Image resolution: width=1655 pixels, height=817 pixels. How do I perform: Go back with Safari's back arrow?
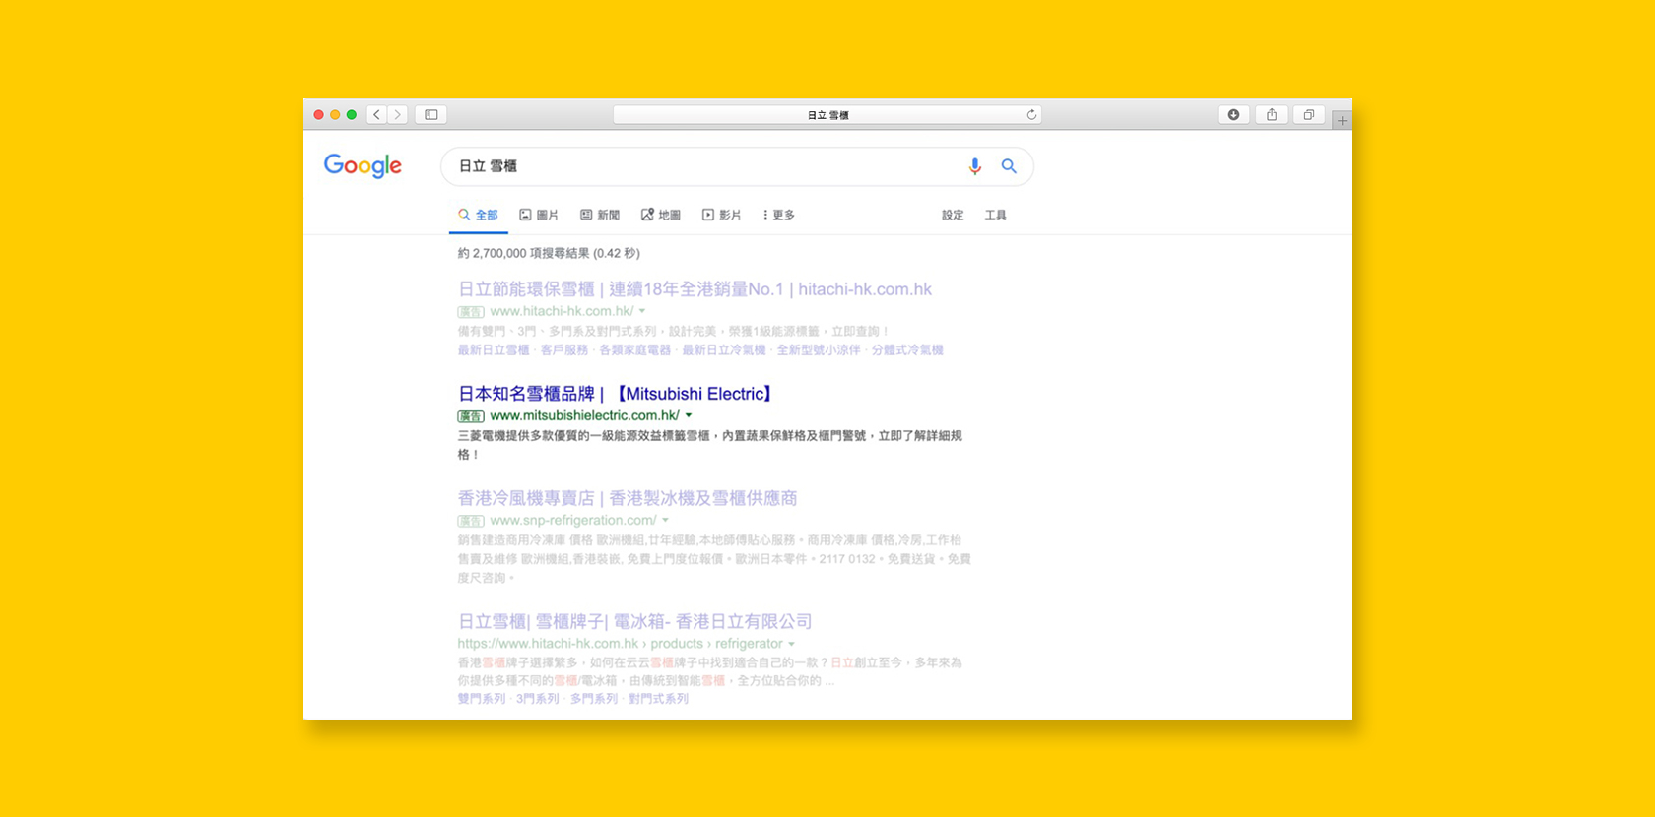pos(376,115)
